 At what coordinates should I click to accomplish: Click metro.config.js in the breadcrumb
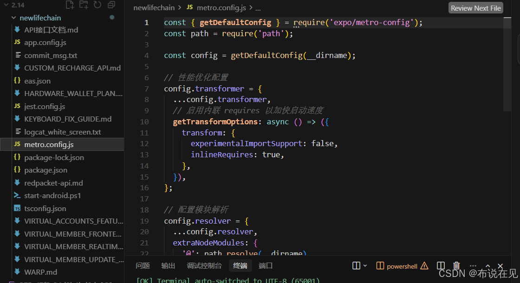[x=221, y=7]
